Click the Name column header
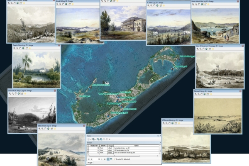Screen dimensions: 249x166 click(x=137, y=145)
